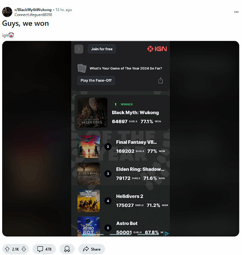Screen dimensions: 242x255
Task: Click the IGN logo in the image
Action: coord(157,49)
